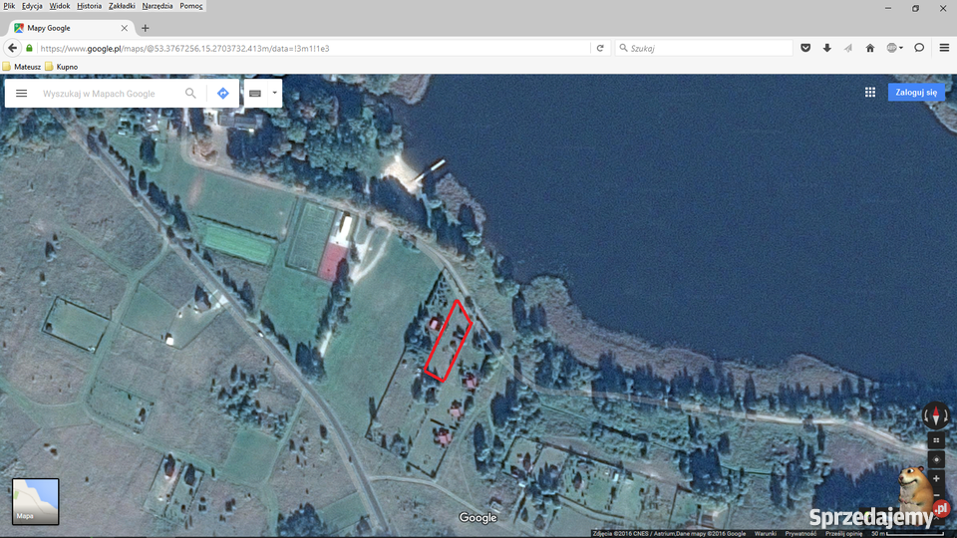Image resolution: width=957 pixels, height=538 pixels.
Task: Go to the Firefox home page
Action: point(869,48)
